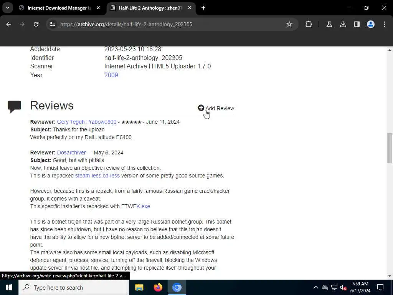Click the Add Review link
This screenshot has height=295, width=393.
point(220,108)
